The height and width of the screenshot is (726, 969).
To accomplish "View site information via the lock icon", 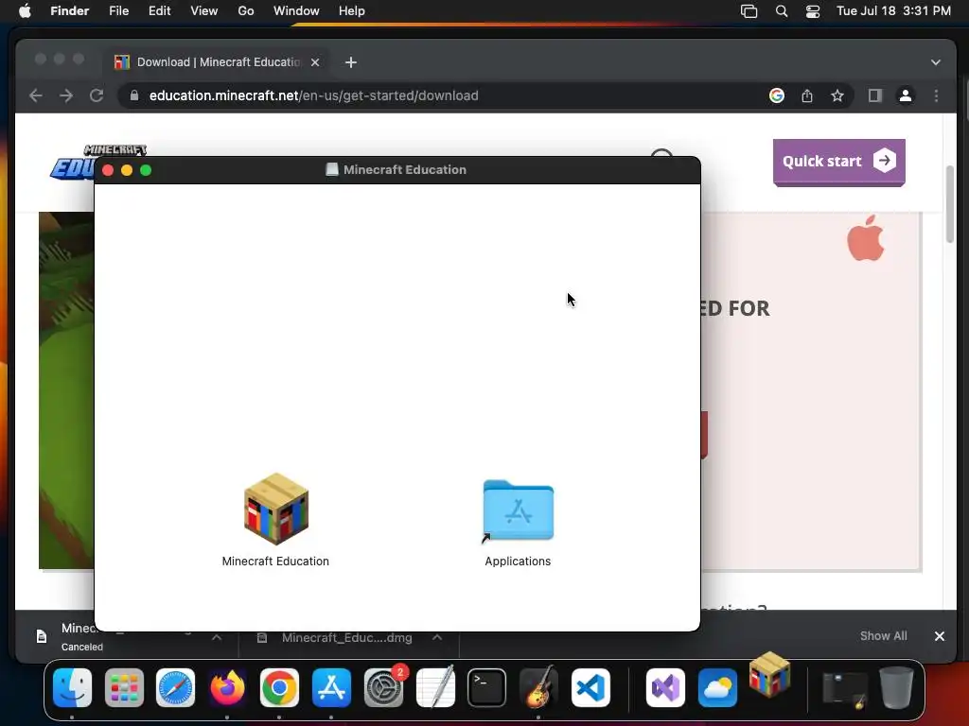I will [134, 95].
